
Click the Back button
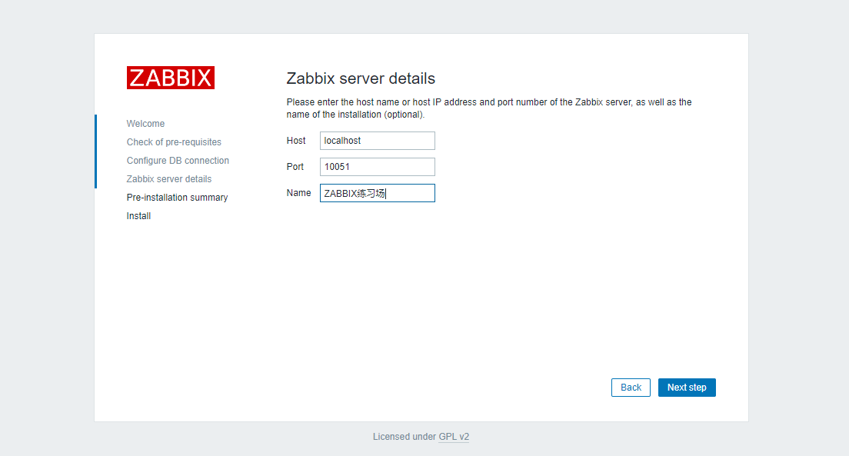pos(631,388)
